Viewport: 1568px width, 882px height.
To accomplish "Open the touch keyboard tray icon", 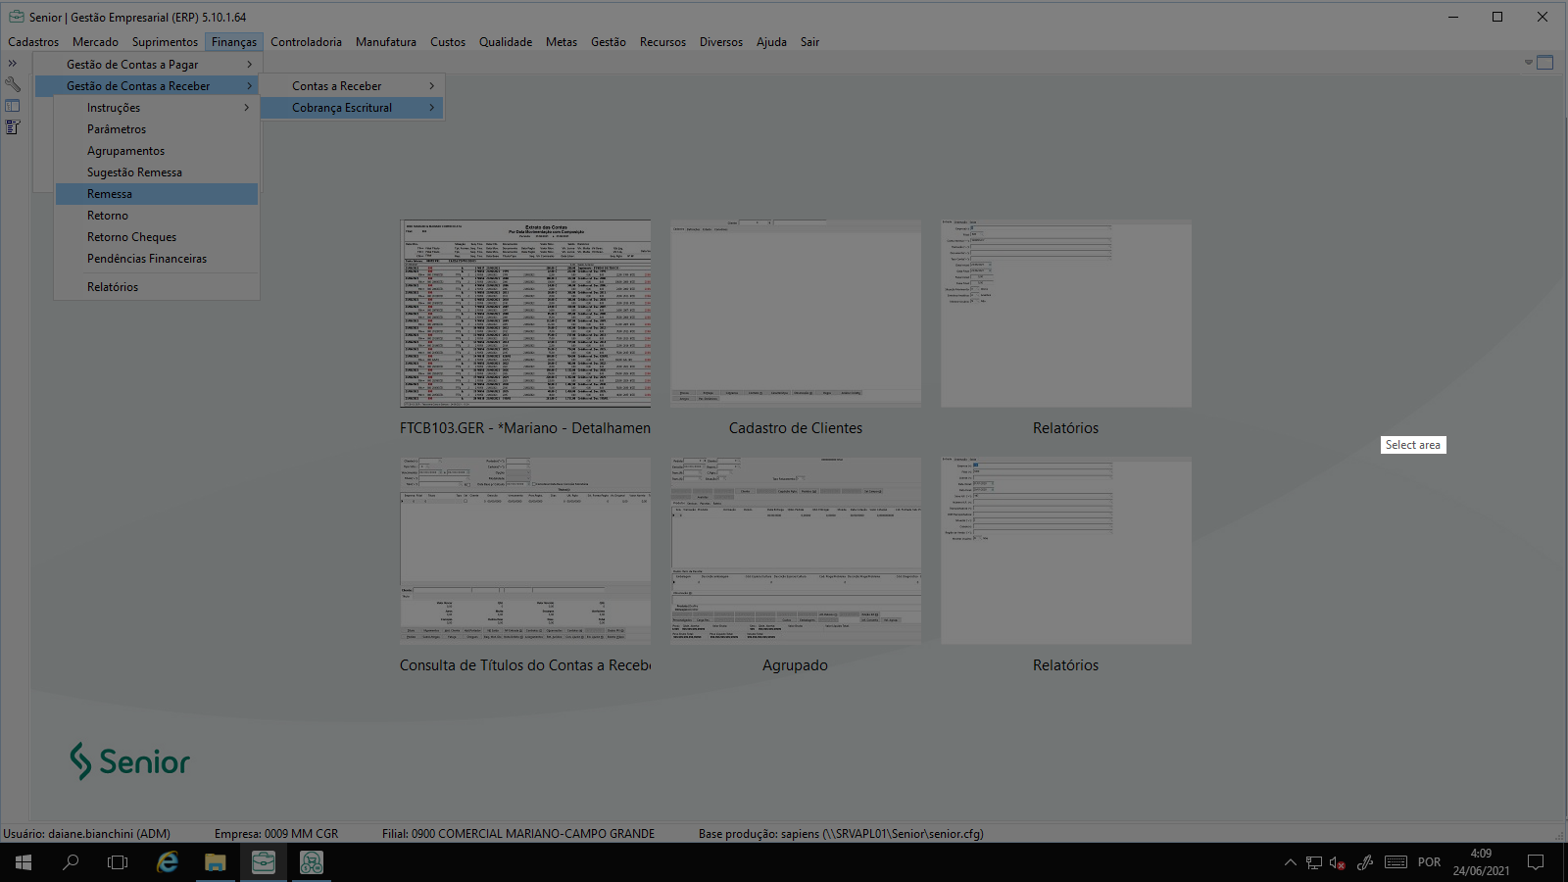I will point(1396,862).
